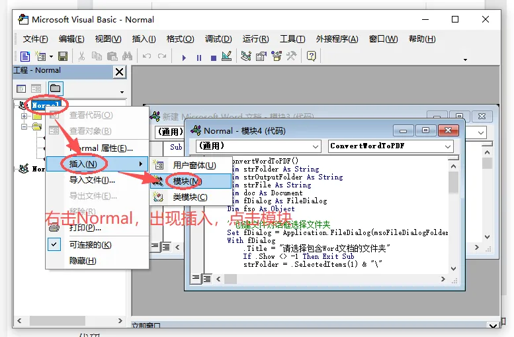The image size is (514, 337).
Task: Open the 编辑(E) menu
Action: pos(71,39)
